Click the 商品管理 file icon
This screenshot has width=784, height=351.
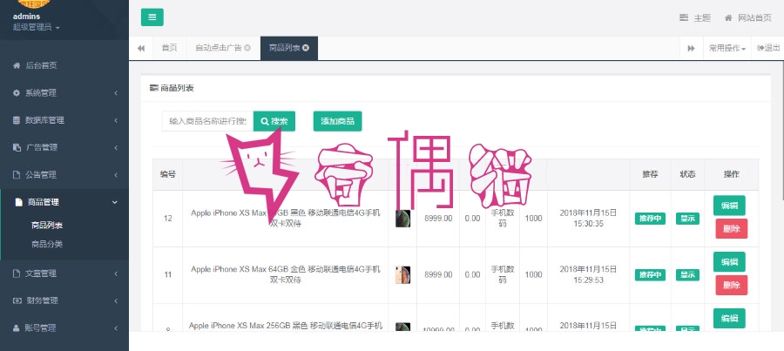coord(18,202)
